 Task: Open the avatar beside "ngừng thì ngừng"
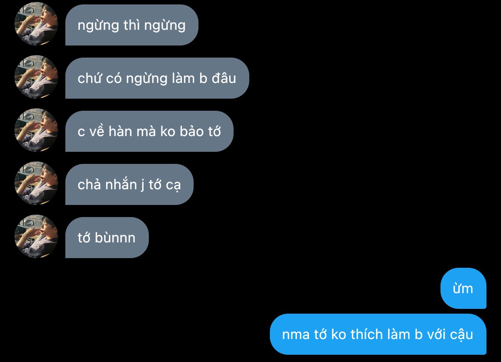36,24
